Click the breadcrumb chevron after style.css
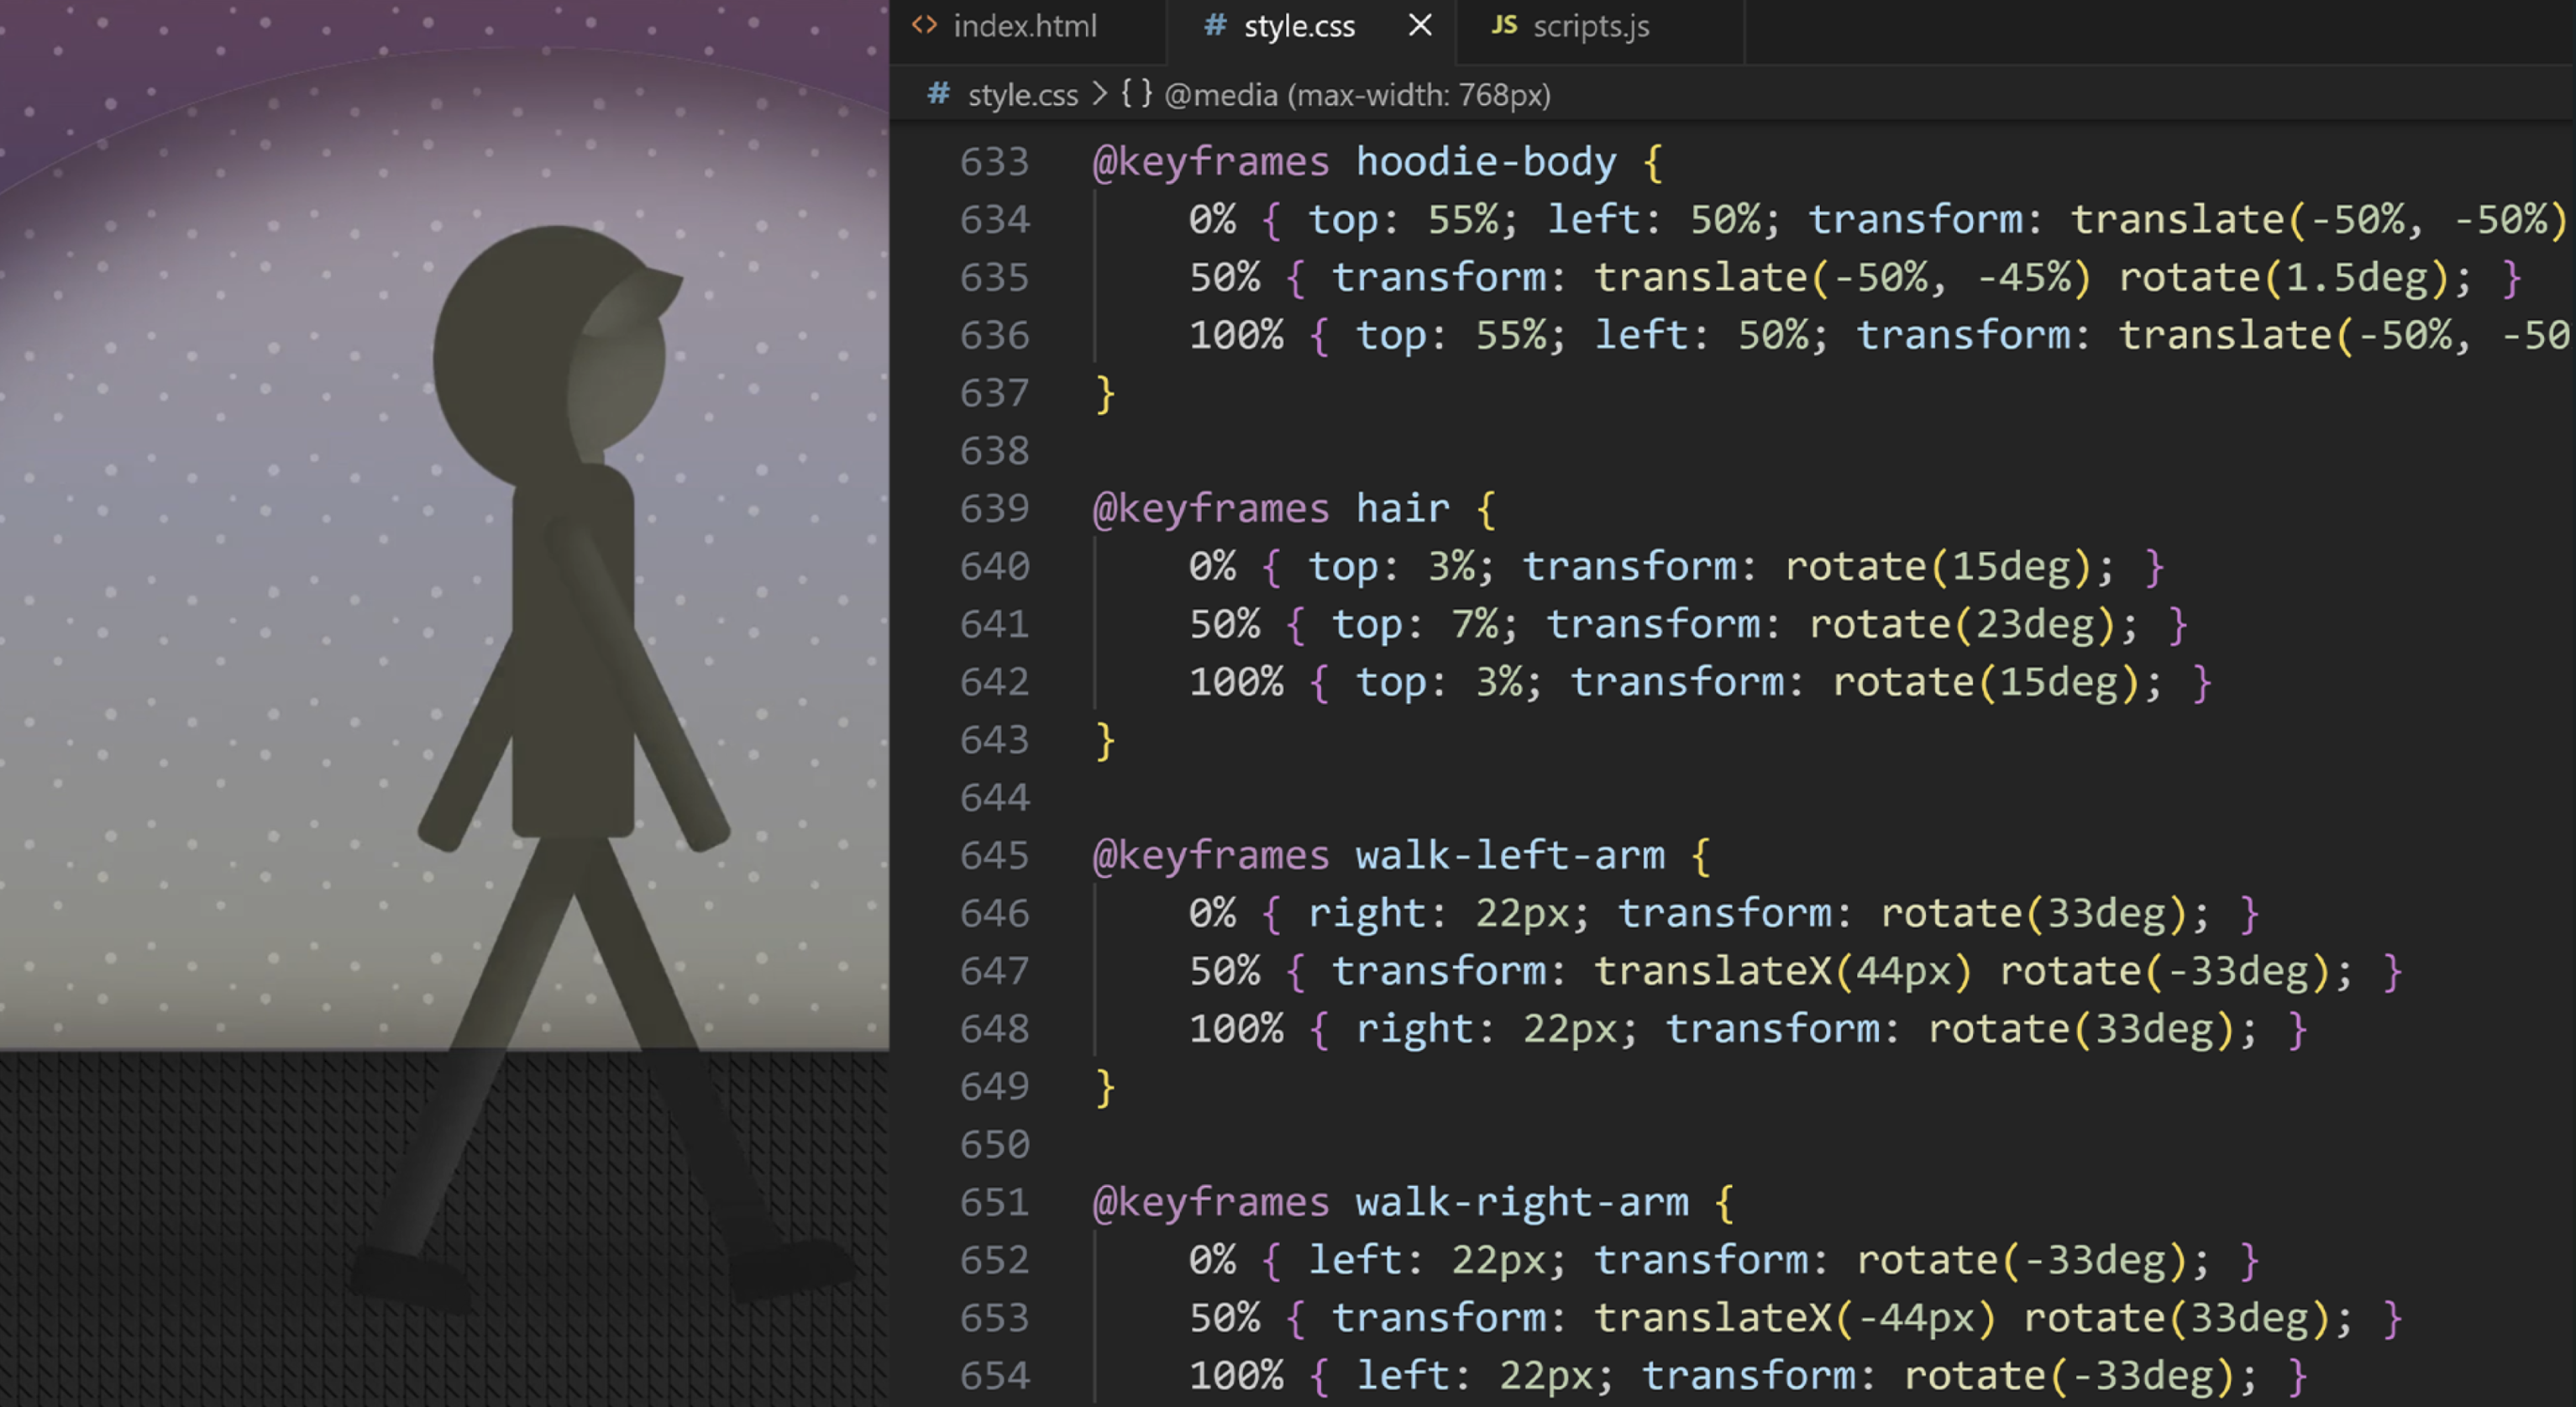The width and height of the screenshot is (2576, 1407). coord(1100,94)
